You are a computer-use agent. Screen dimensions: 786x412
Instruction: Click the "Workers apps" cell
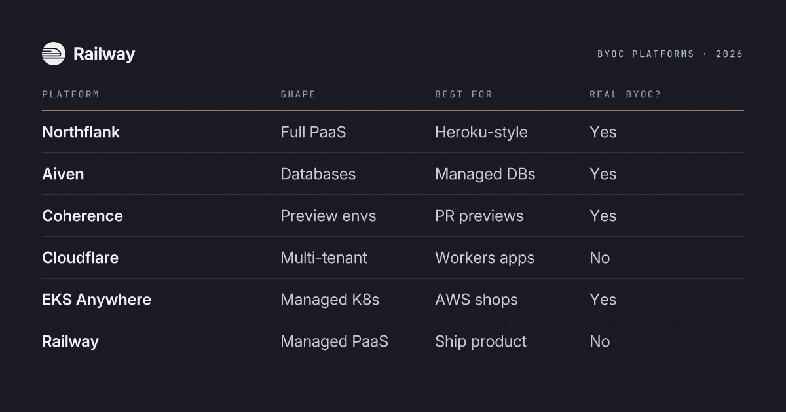coord(485,258)
